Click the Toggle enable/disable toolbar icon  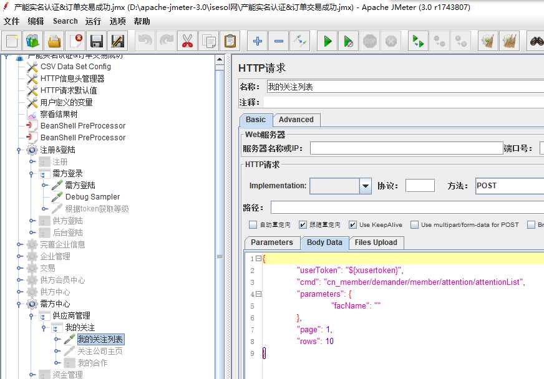pyautogui.click(x=299, y=41)
